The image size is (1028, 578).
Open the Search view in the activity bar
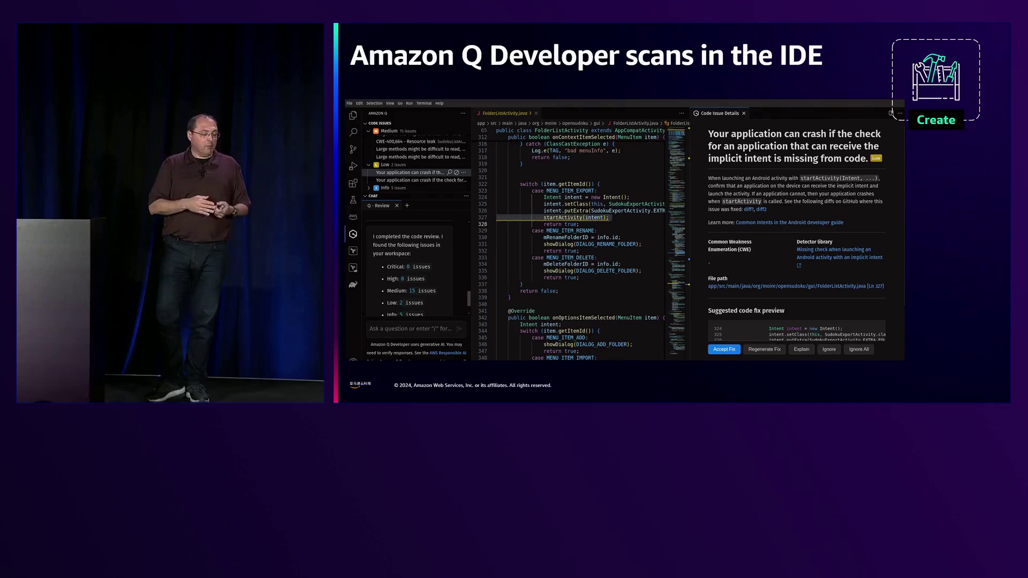coord(353,132)
